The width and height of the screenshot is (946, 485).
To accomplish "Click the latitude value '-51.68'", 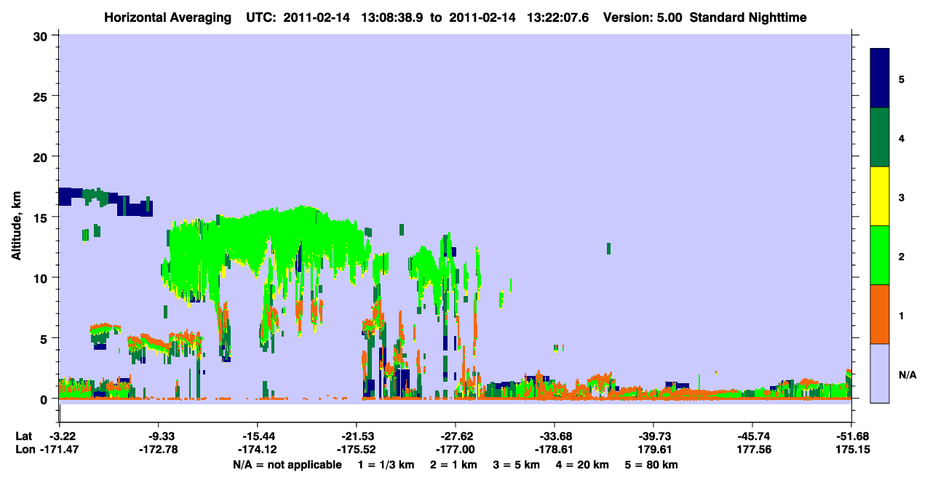I will (851, 436).
